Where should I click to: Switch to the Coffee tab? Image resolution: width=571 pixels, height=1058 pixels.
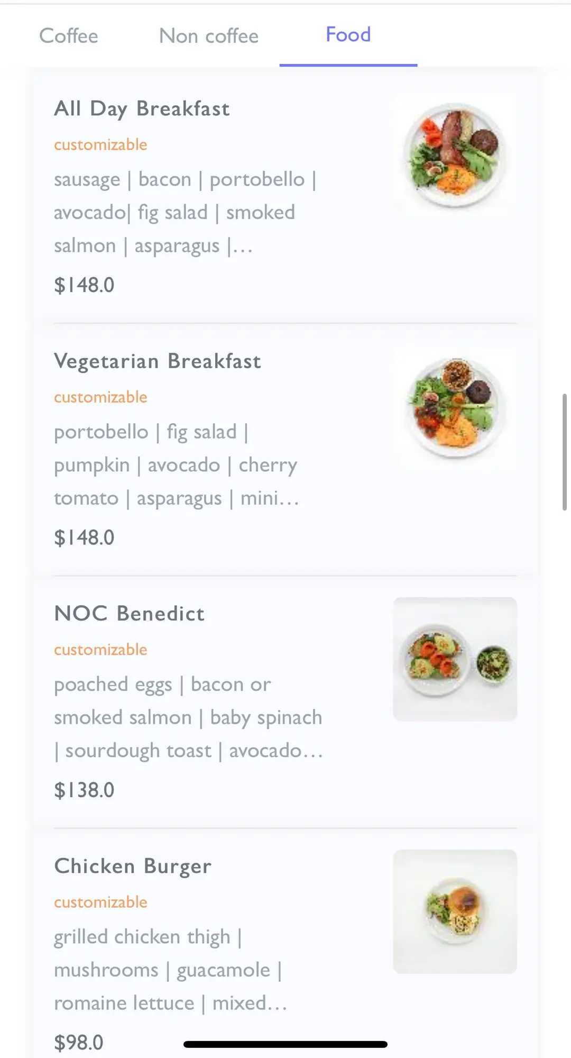pos(69,36)
